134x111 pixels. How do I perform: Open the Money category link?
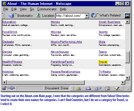pos(55,22)
